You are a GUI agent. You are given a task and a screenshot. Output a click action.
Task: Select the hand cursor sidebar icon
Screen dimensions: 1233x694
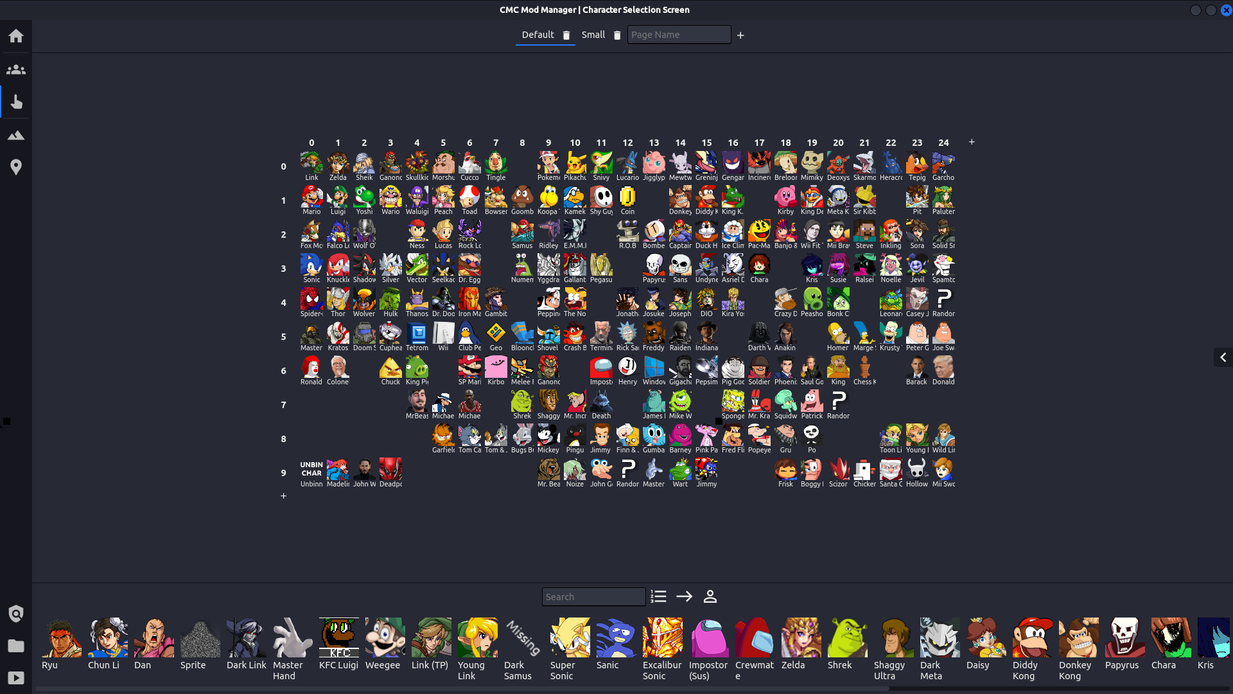[x=15, y=102]
